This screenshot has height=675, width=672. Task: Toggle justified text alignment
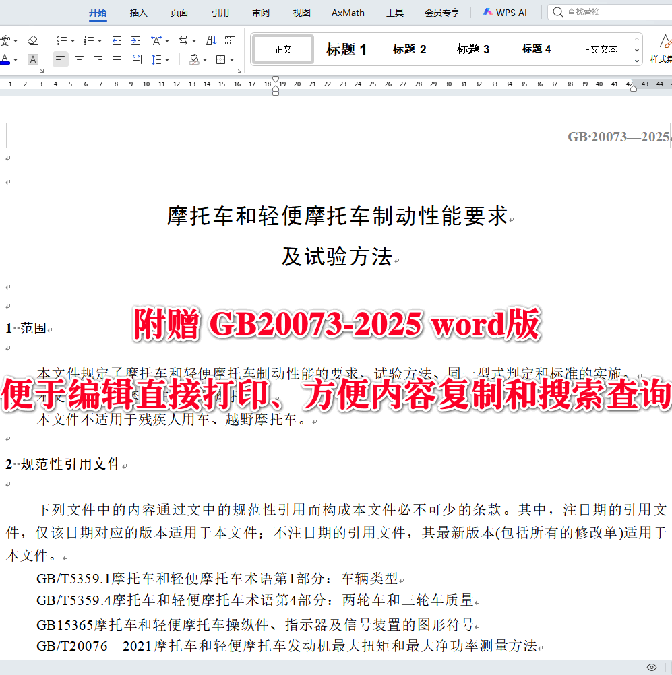(x=116, y=60)
